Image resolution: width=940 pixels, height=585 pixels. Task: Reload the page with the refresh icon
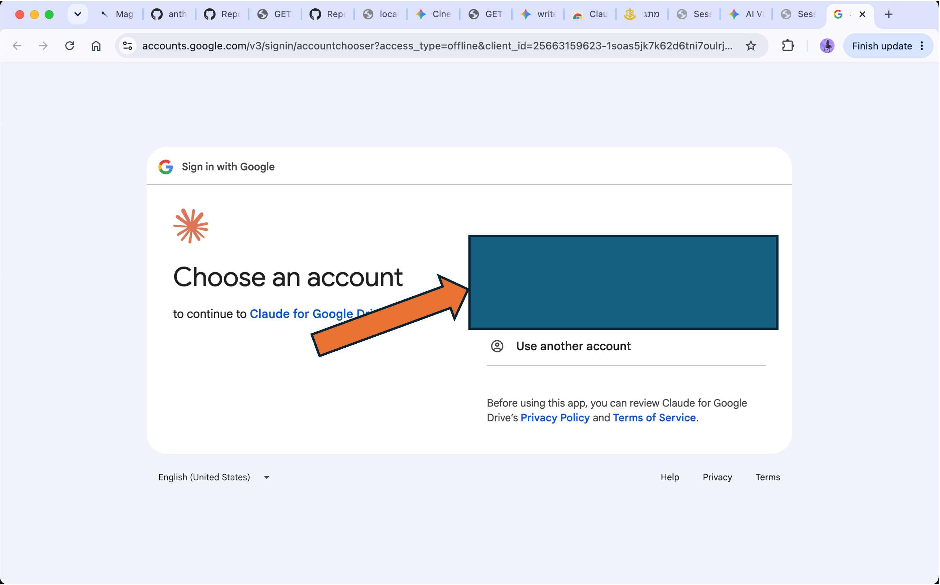70,46
